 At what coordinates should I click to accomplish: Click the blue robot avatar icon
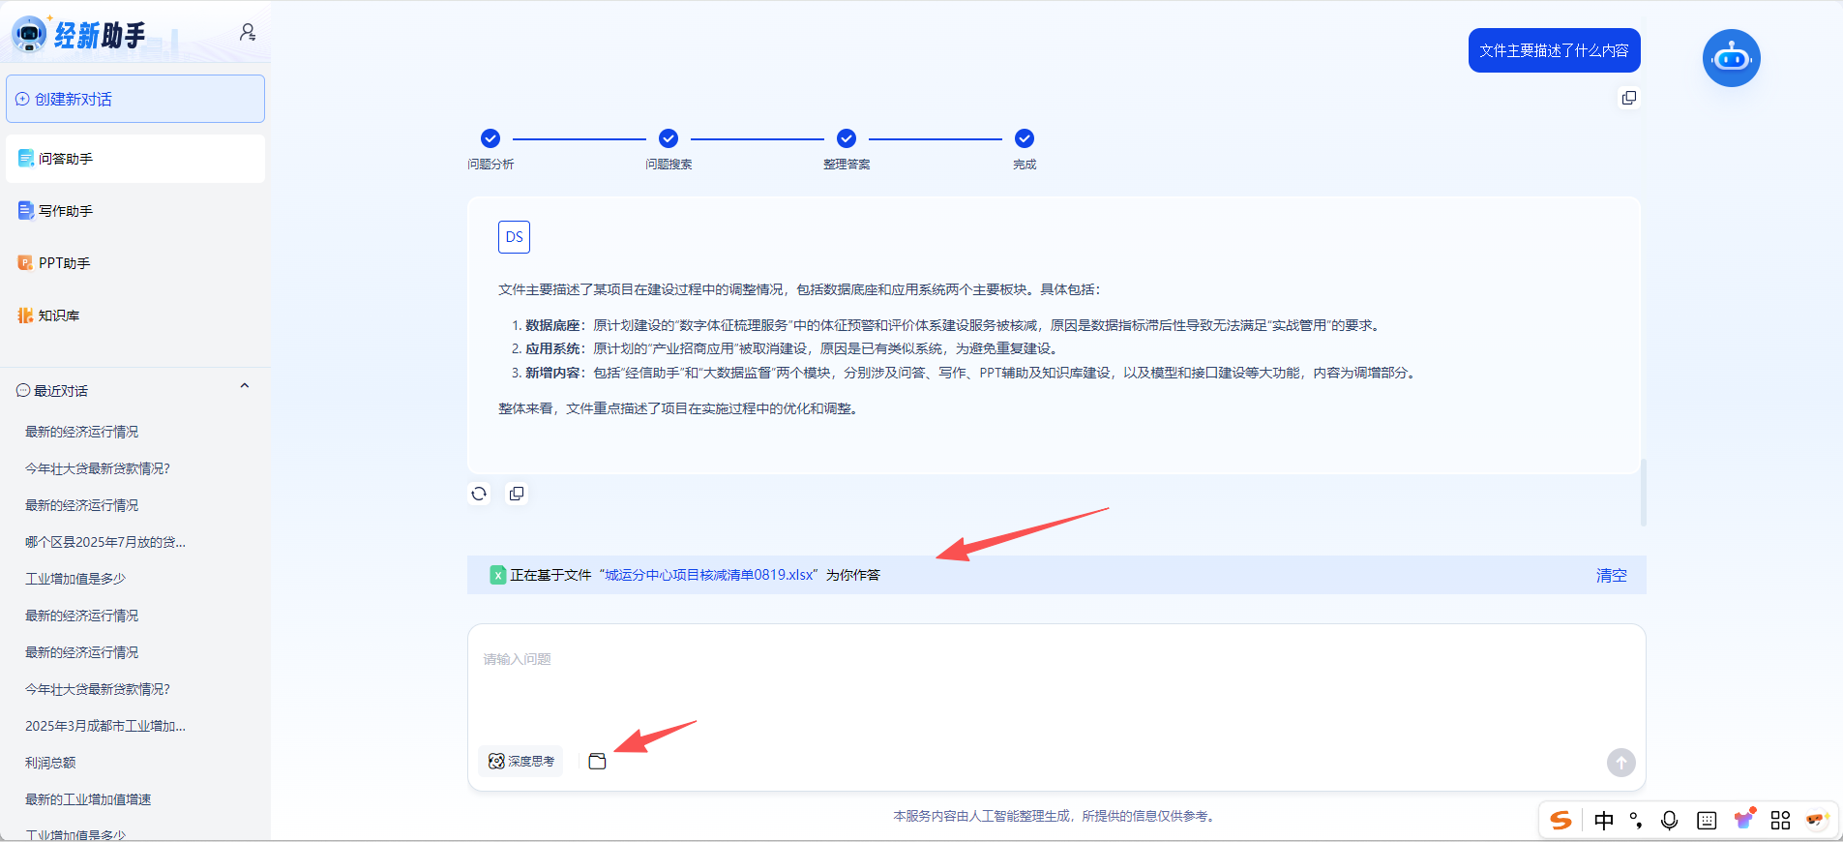pyautogui.click(x=1731, y=58)
